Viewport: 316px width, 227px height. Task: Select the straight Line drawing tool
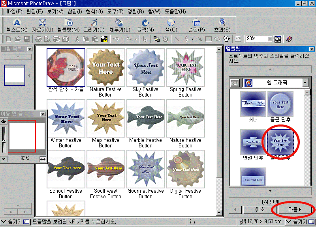177,39
